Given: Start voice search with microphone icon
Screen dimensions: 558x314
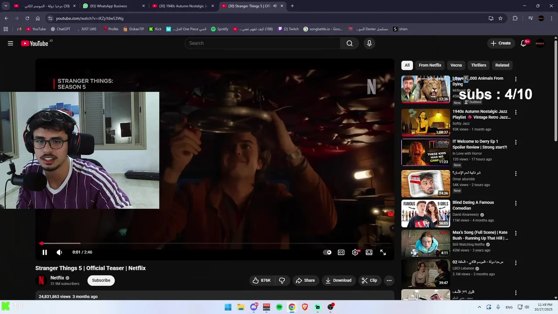Looking at the screenshot, I should [369, 43].
